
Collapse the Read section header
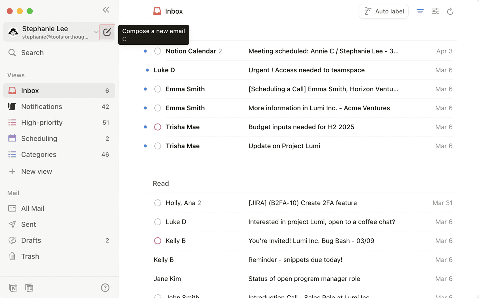click(x=161, y=184)
